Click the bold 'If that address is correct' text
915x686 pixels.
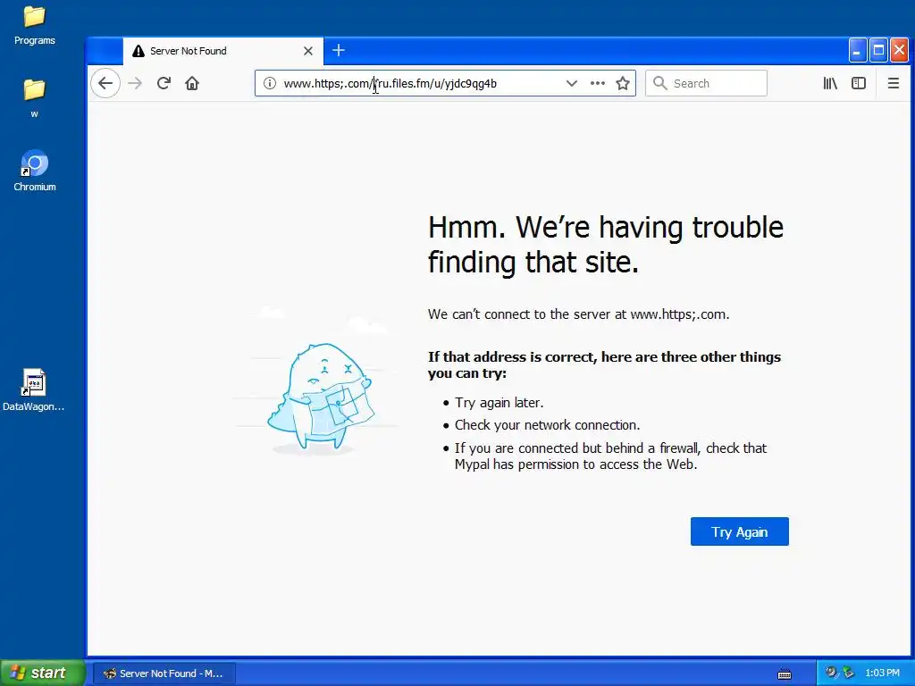604,364
